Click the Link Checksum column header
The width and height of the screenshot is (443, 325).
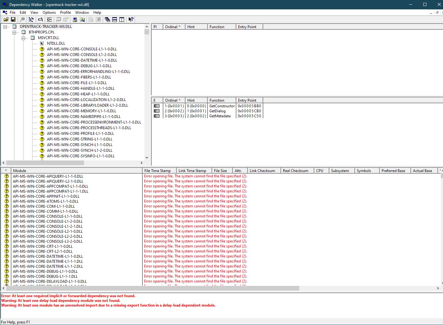(264, 171)
